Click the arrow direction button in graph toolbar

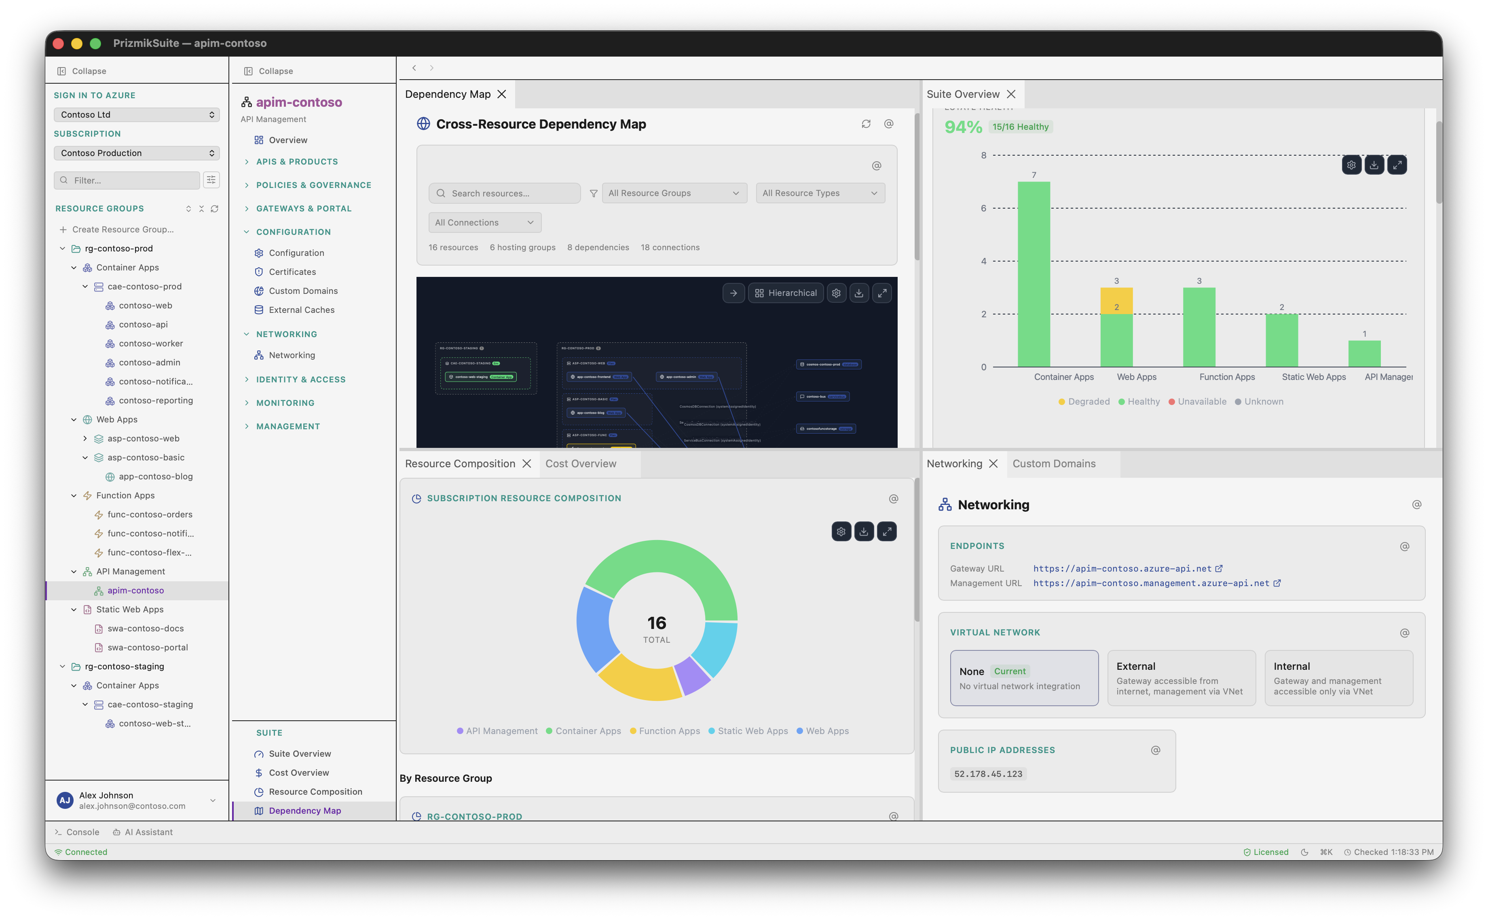[x=733, y=293]
